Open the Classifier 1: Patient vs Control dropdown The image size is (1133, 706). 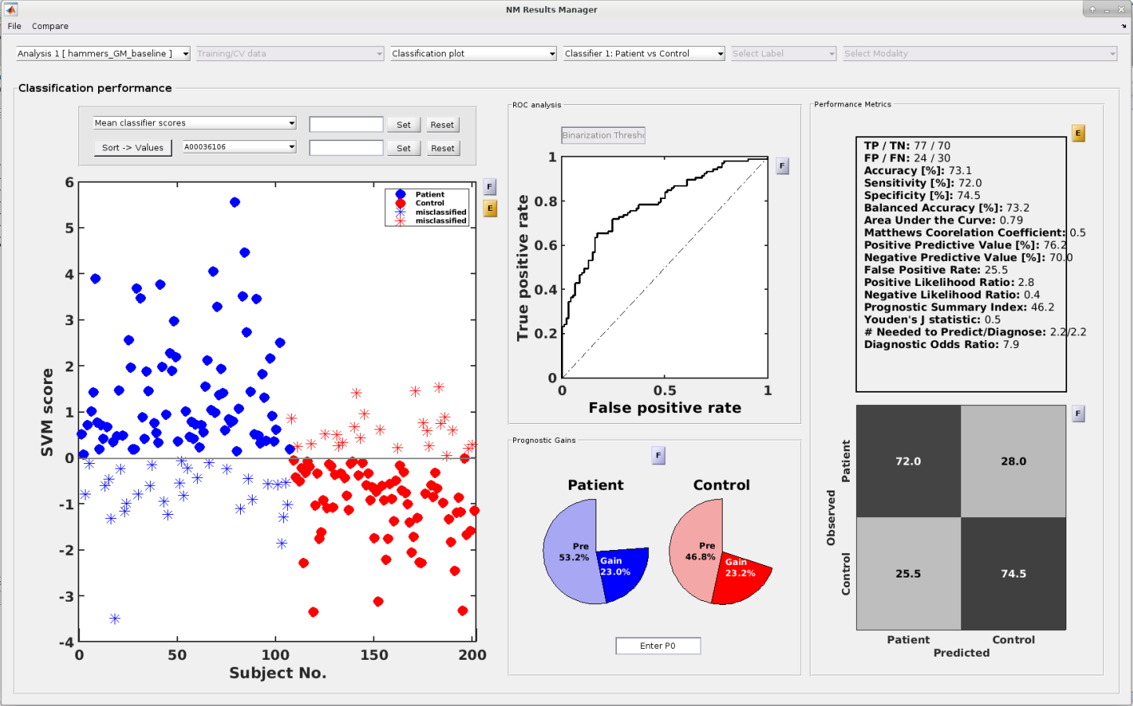click(644, 53)
